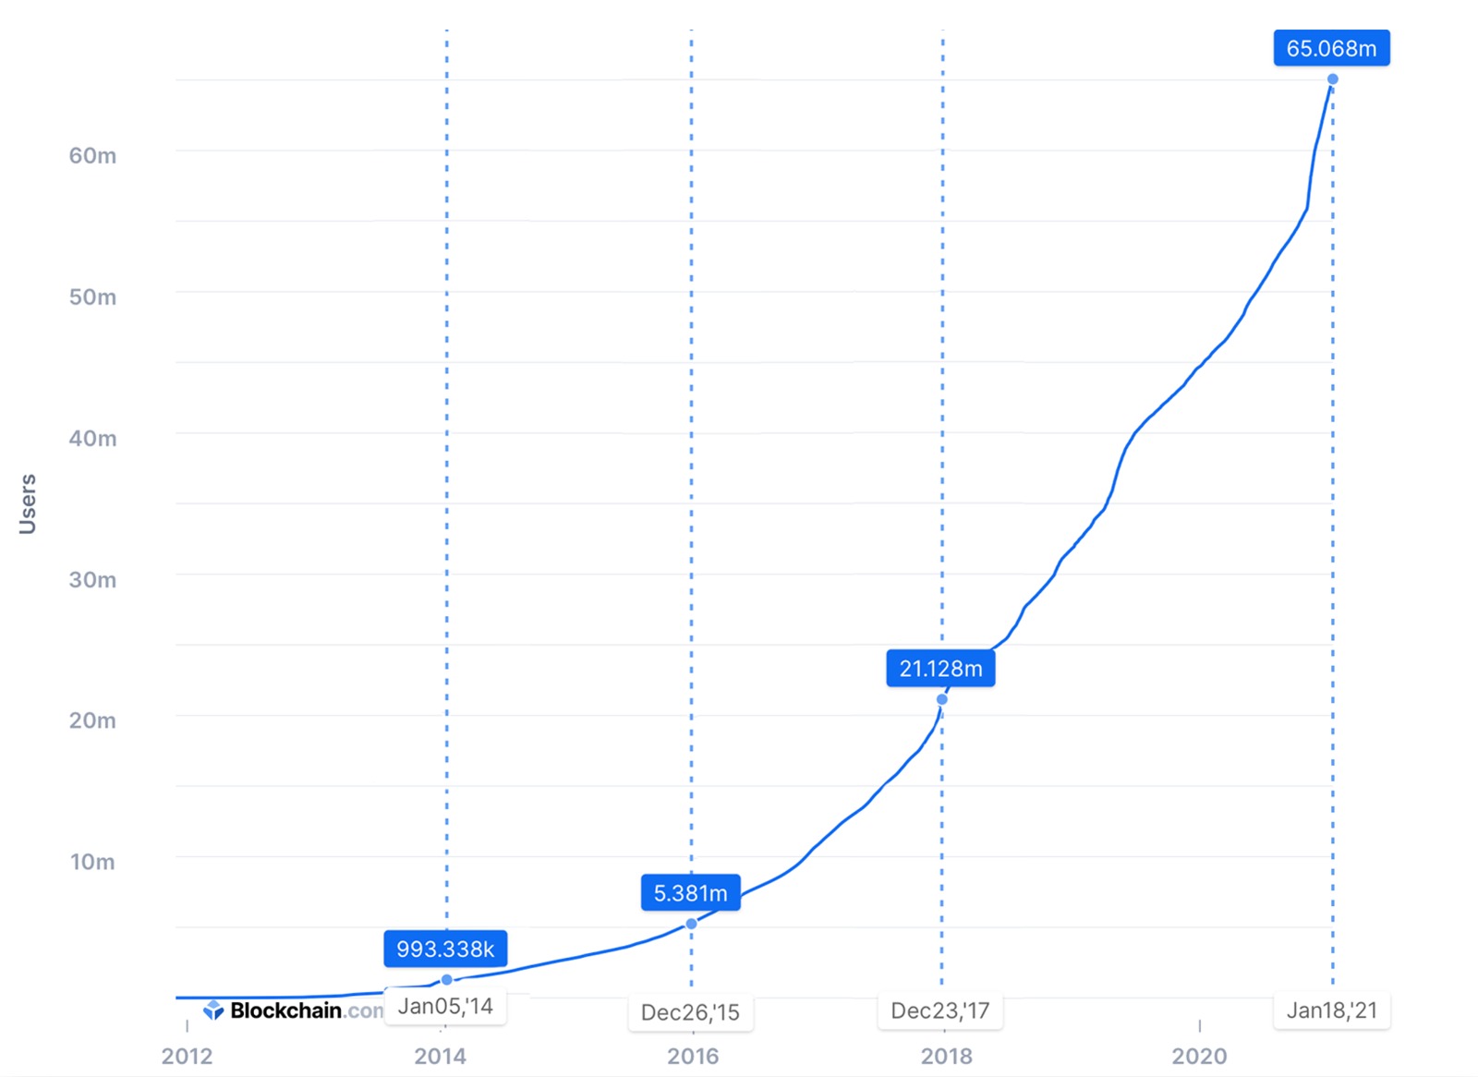Click the Dec26,'15 date label
1478x1077 pixels.
[x=690, y=1012]
